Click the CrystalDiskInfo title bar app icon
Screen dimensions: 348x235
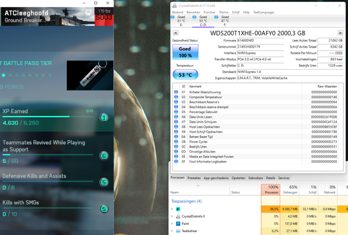coord(175,6)
